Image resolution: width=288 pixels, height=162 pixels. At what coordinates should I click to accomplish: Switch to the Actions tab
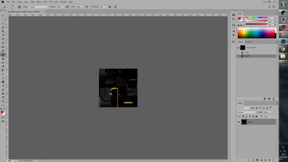click(248, 42)
